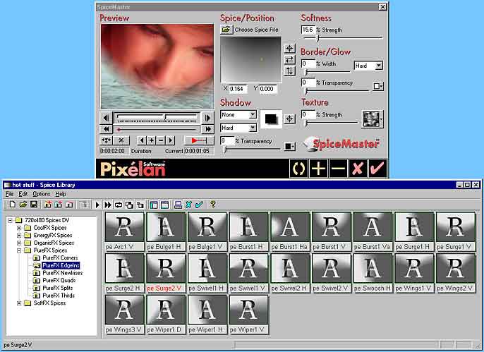Open the border color swatch dropdown

tap(378, 86)
